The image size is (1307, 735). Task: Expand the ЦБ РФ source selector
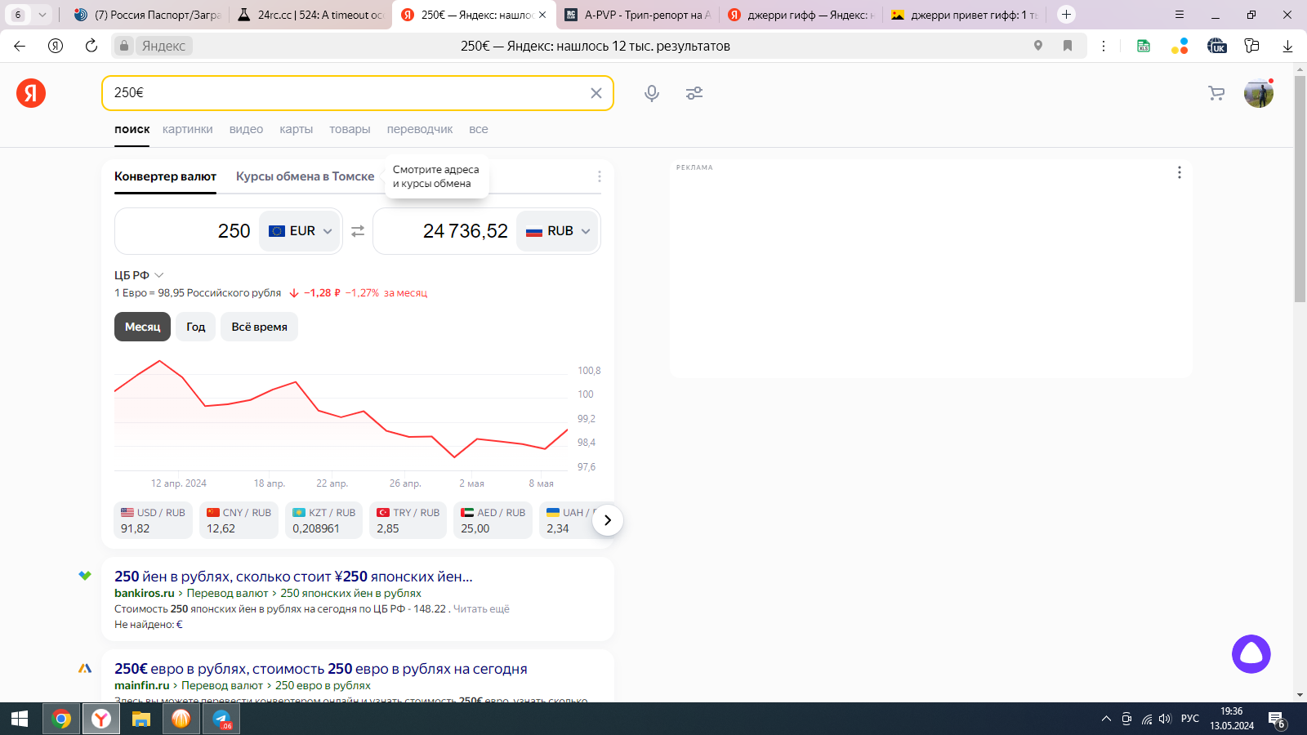coord(139,275)
